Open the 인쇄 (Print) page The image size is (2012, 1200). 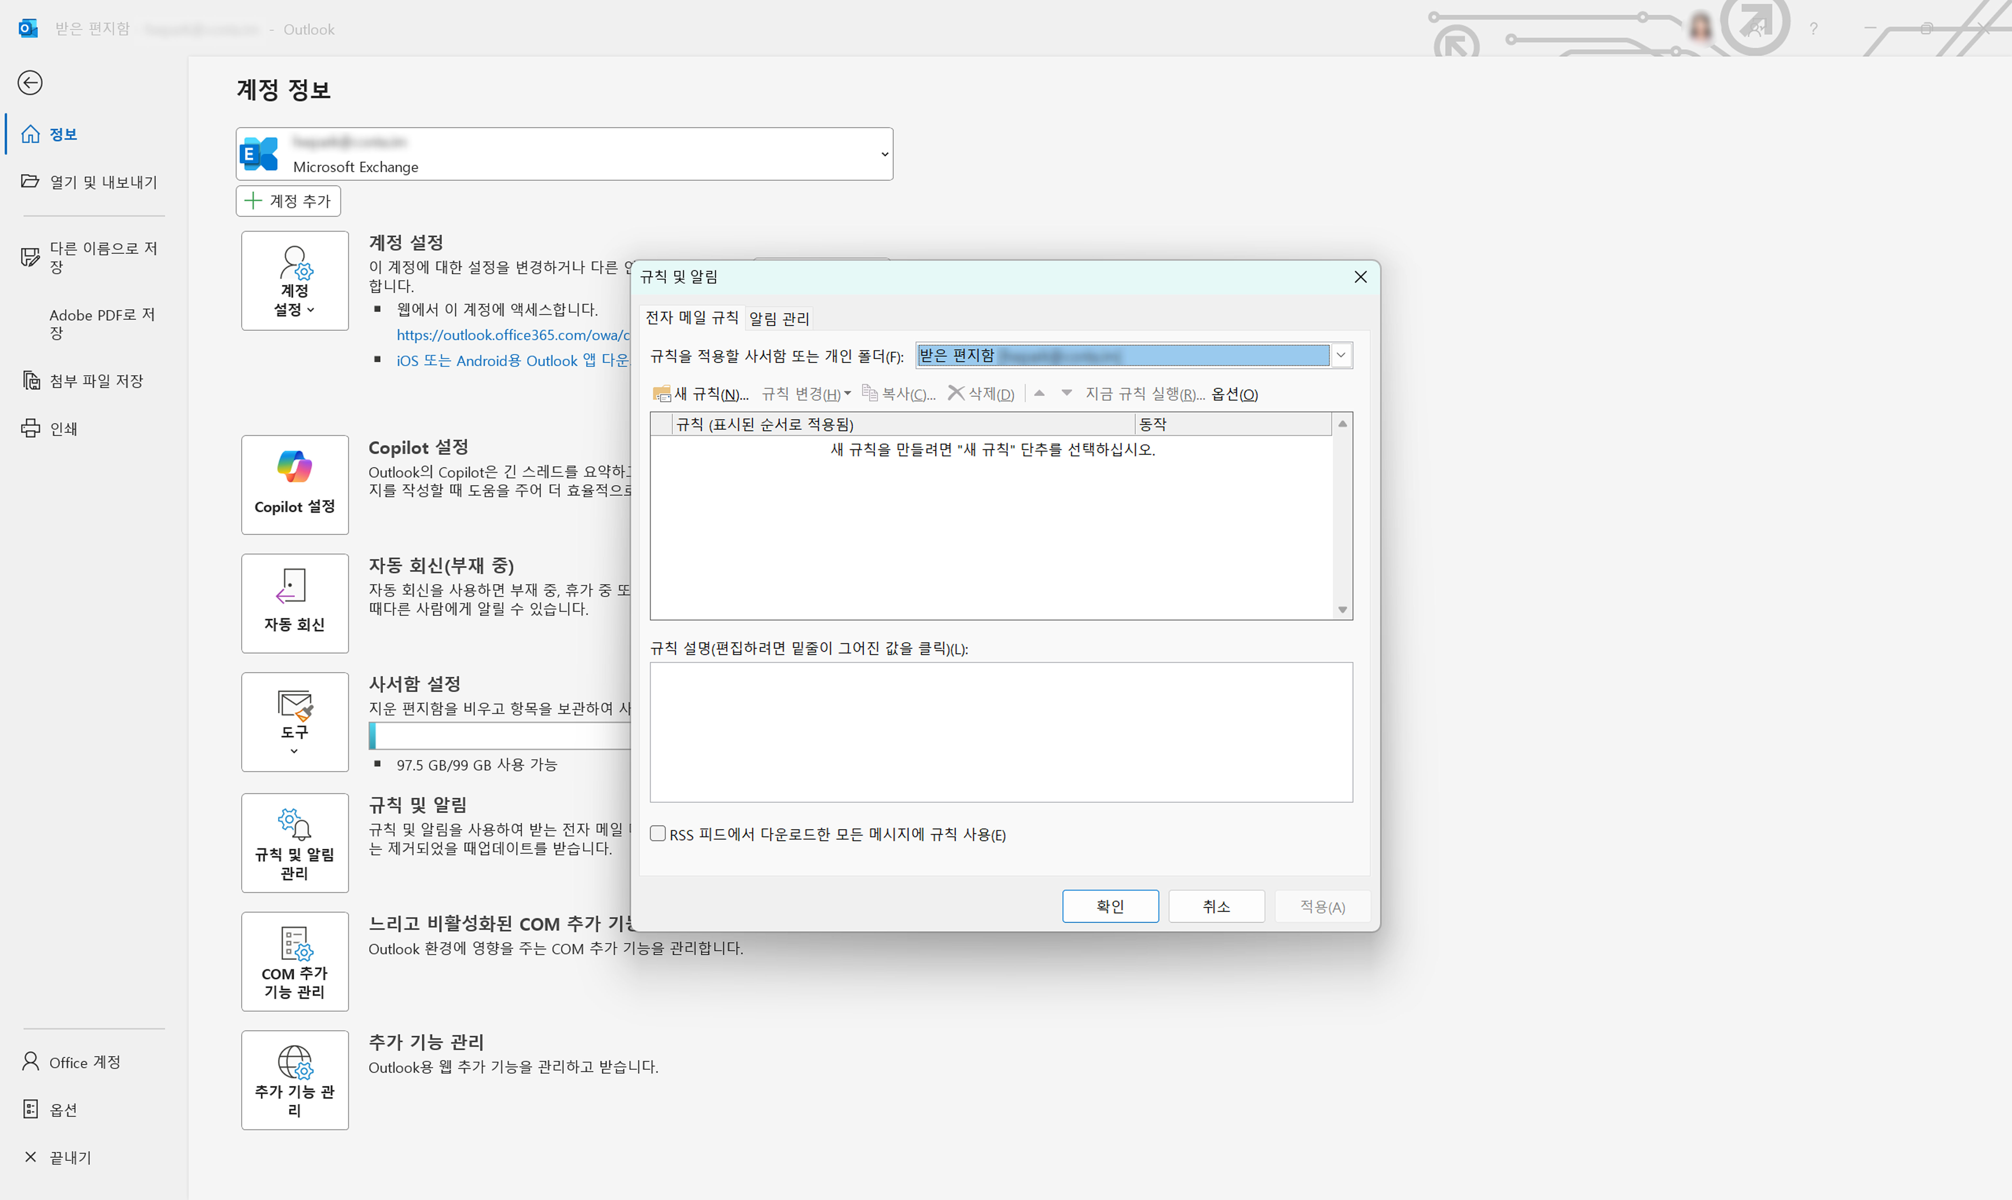(49, 429)
